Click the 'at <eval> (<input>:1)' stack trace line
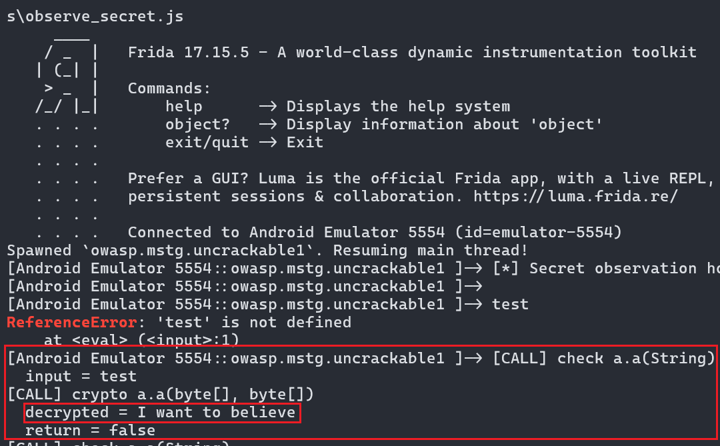The image size is (720, 446). (x=141, y=341)
